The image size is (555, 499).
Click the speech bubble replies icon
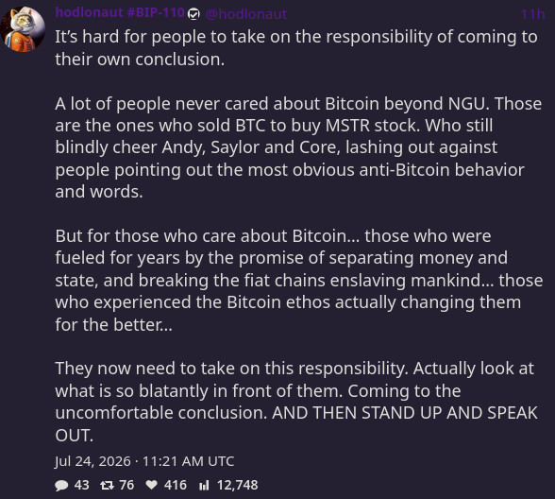point(61,485)
